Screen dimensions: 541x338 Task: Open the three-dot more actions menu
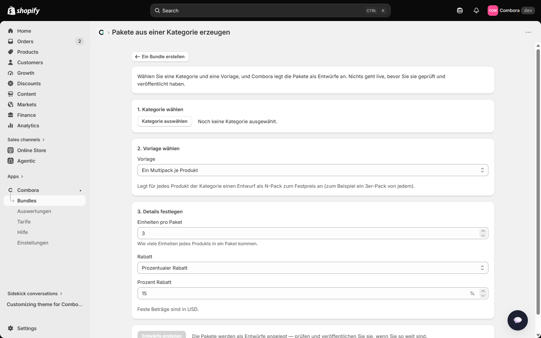tap(528, 32)
